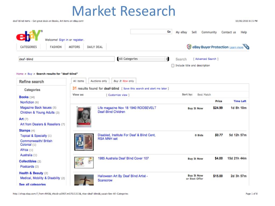The width and height of the screenshot is (275, 206).
Task: Filter by Collectibles category
Action: 28,161
